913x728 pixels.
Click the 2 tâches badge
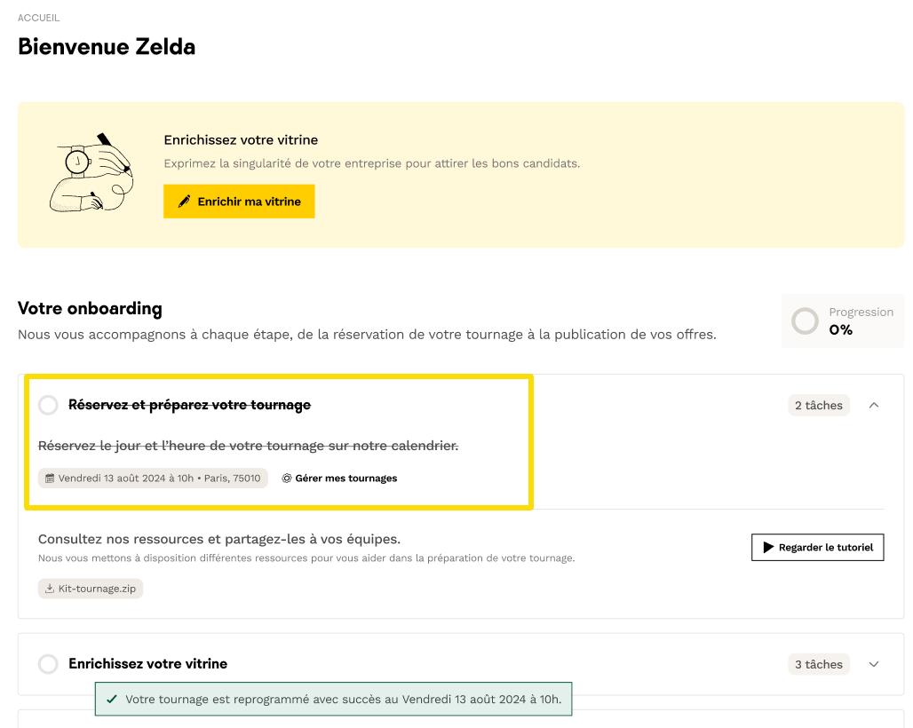coord(818,406)
